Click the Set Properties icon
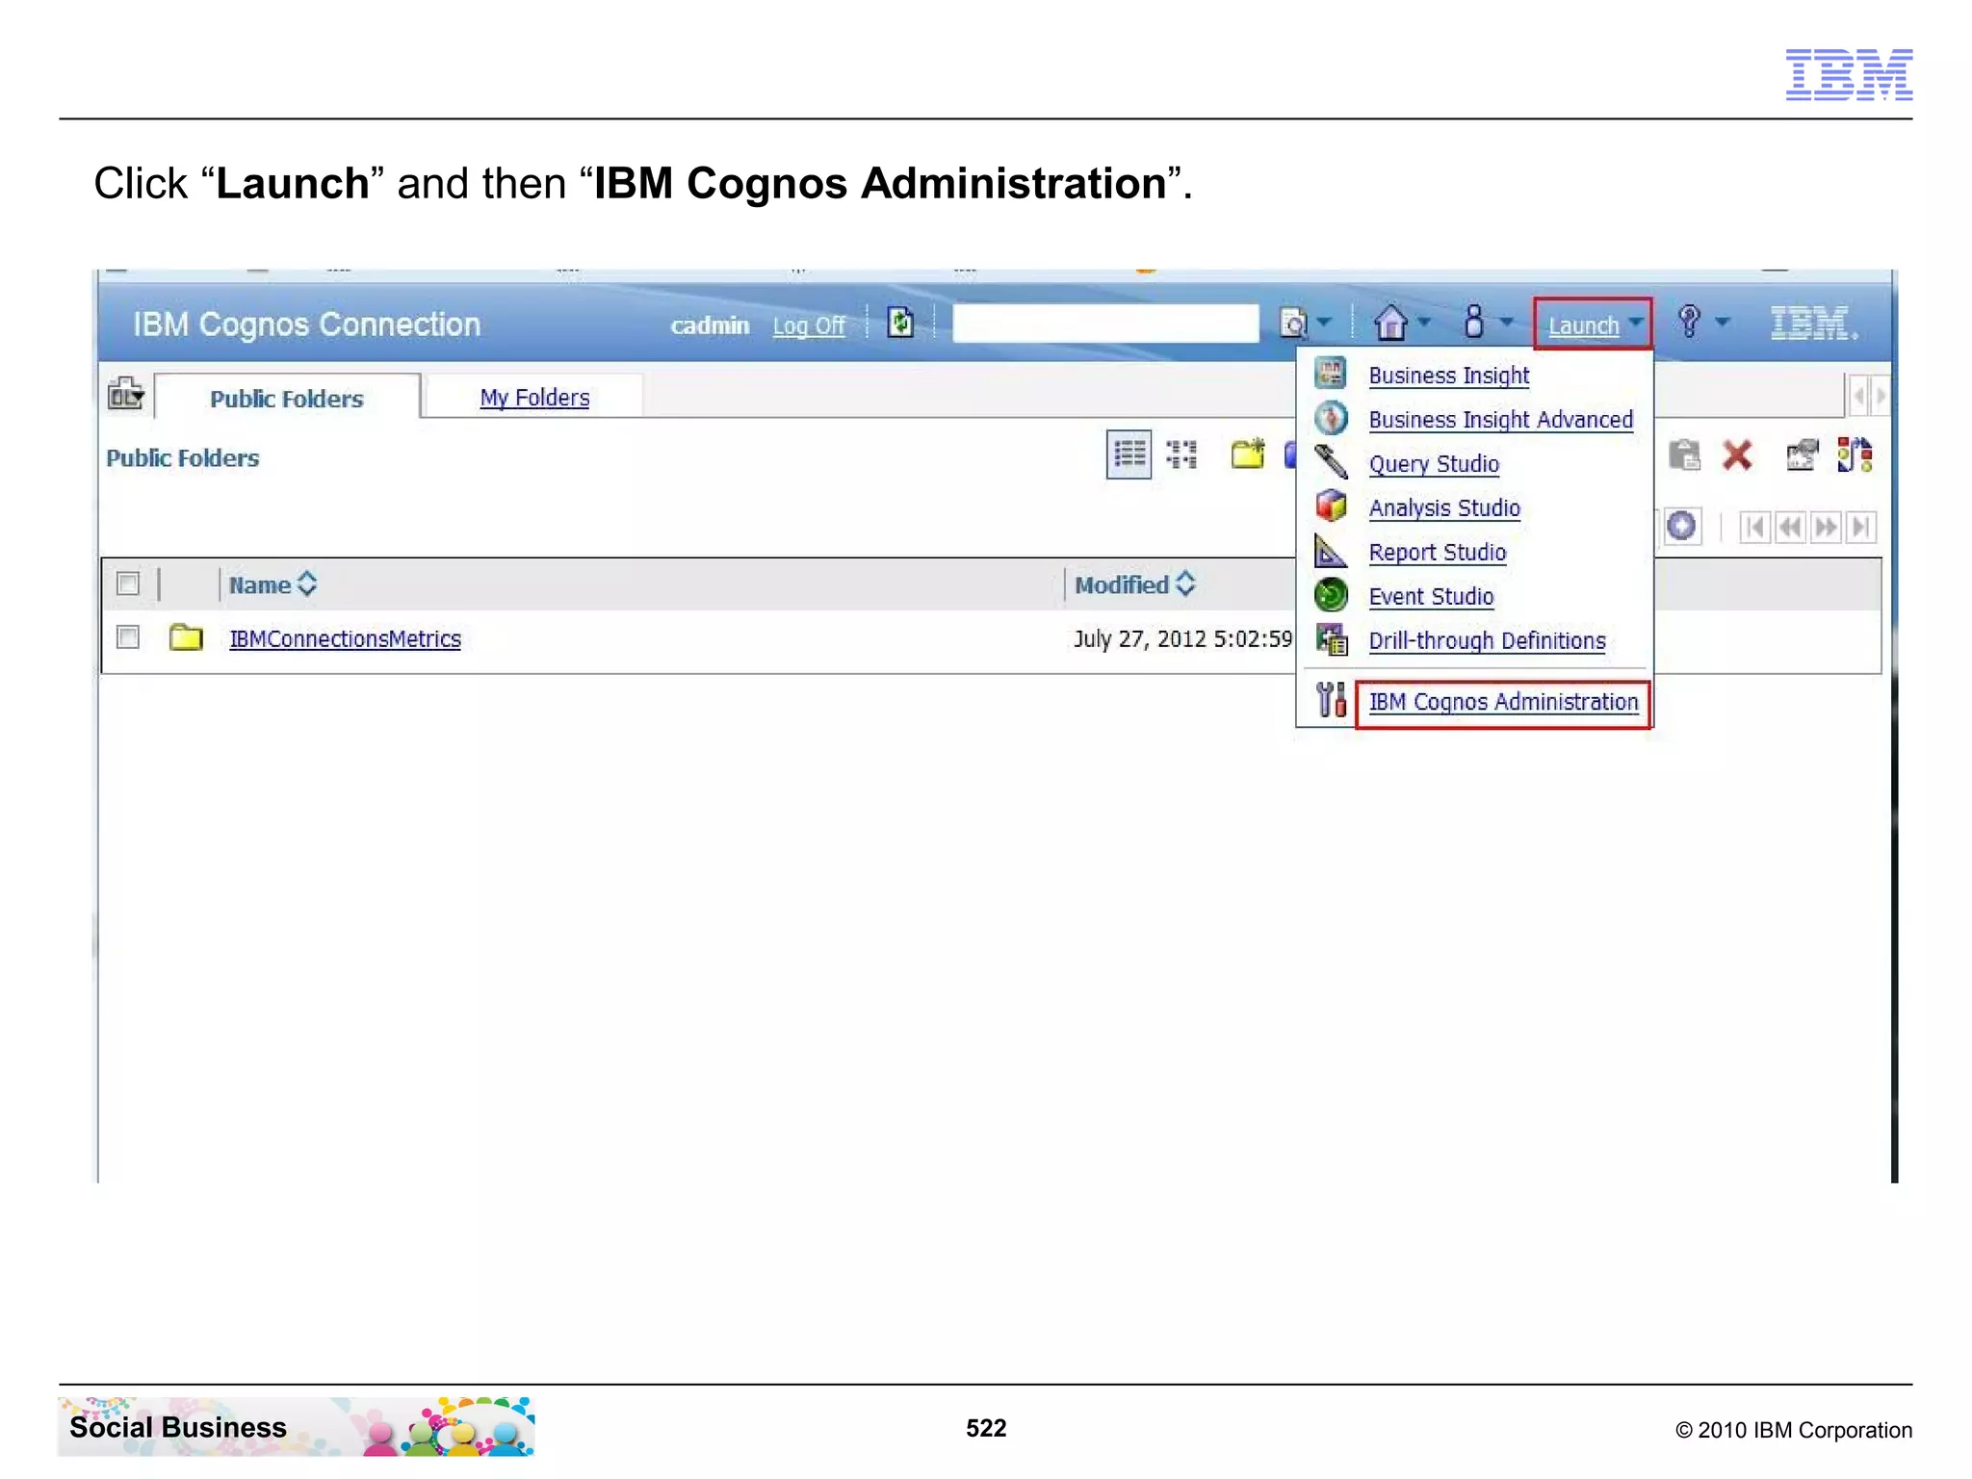The width and height of the screenshot is (1972, 1479). 1802,454
